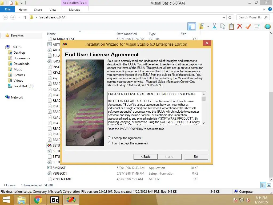Viewport: 273px width, 205px height.
Task: Click EULA text box scroll down arrow
Action: coord(203,123)
